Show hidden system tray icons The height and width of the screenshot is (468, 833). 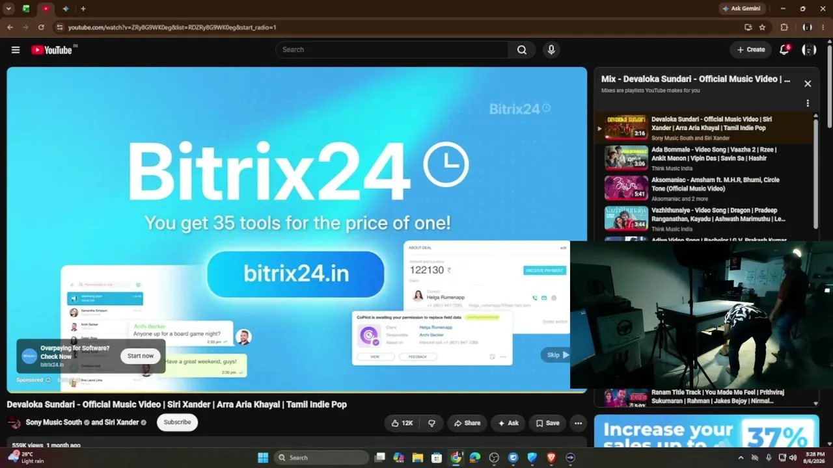(x=741, y=458)
